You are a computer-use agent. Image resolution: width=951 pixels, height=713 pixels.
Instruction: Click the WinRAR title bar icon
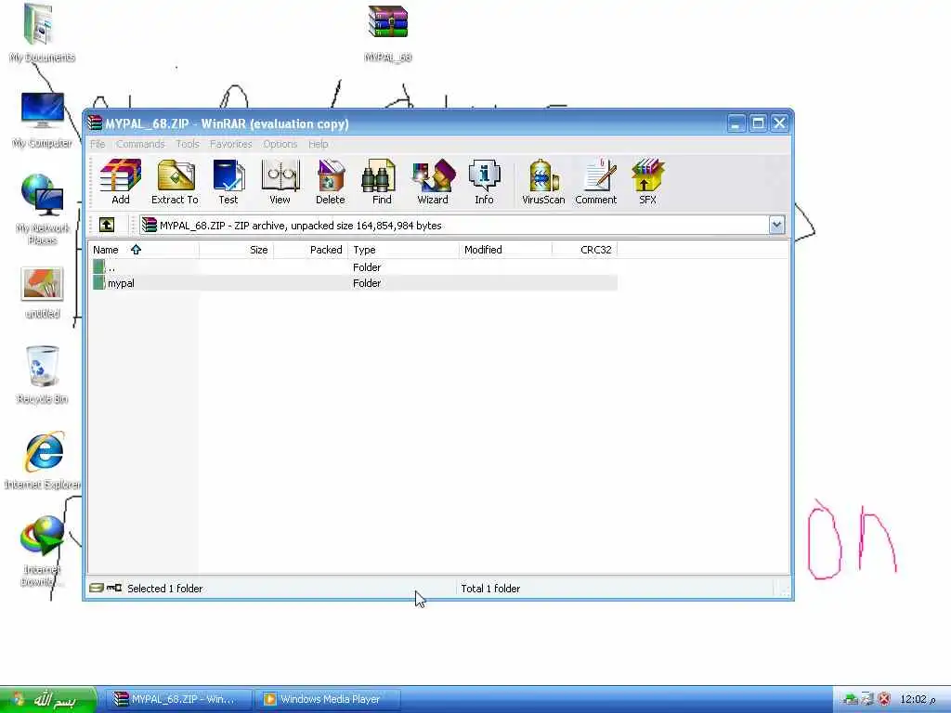point(95,123)
